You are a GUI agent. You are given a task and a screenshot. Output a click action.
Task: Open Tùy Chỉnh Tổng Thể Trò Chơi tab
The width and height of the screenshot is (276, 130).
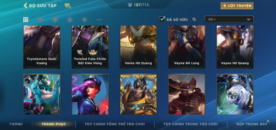[115, 124]
